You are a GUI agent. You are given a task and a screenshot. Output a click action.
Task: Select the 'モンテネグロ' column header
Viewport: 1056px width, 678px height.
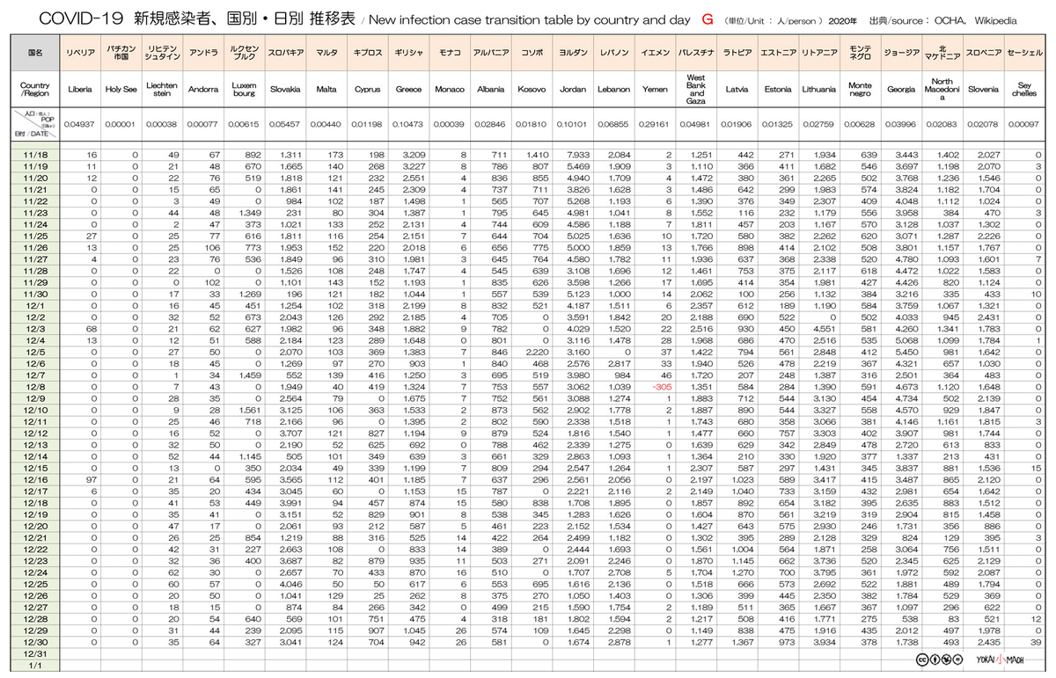click(x=860, y=53)
